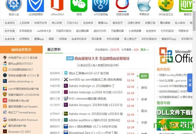
Task: Switch to the 游戏 category tab
Action: pyautogui.click(x=144, y=87)
